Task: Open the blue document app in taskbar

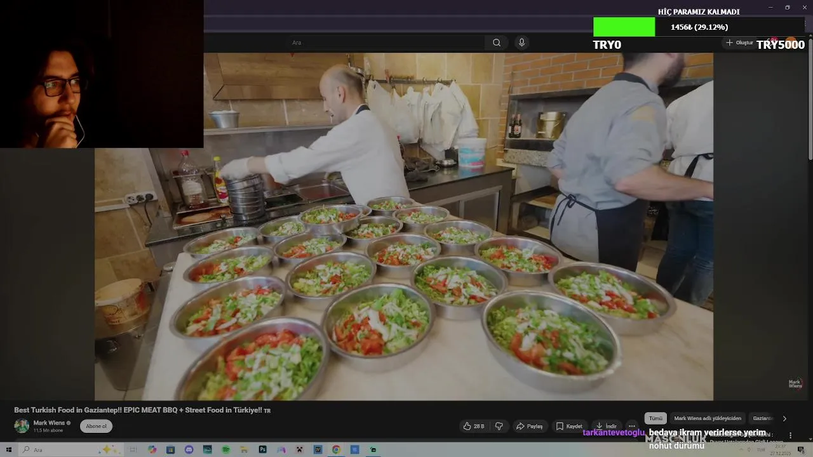Action: [x=354, y=449]
